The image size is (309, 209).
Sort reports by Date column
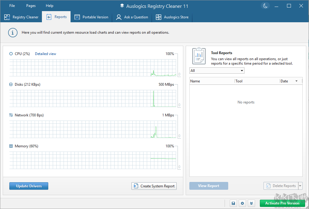point(291,81)
